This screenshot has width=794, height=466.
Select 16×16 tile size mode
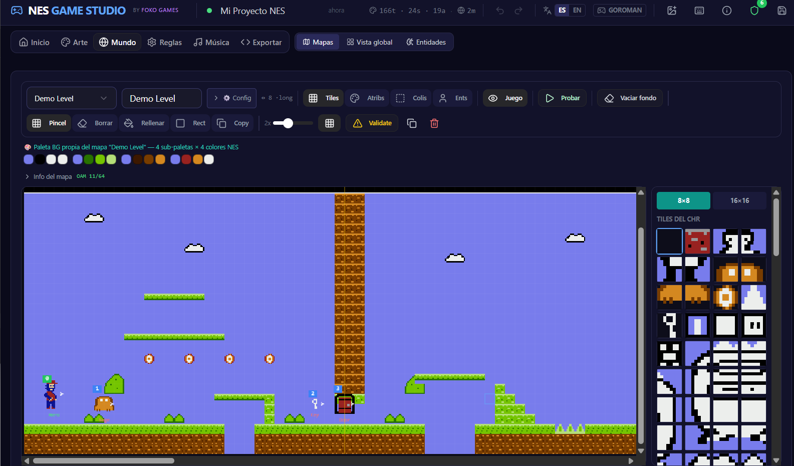click(x=739, y=200)
